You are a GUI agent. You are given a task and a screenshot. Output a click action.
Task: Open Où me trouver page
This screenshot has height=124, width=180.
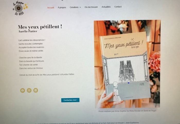tap(91, 7)
